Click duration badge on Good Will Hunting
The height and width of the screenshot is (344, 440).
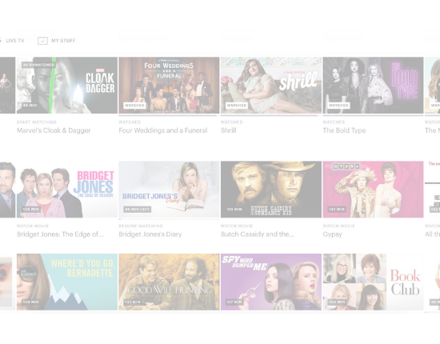(133, 302)
